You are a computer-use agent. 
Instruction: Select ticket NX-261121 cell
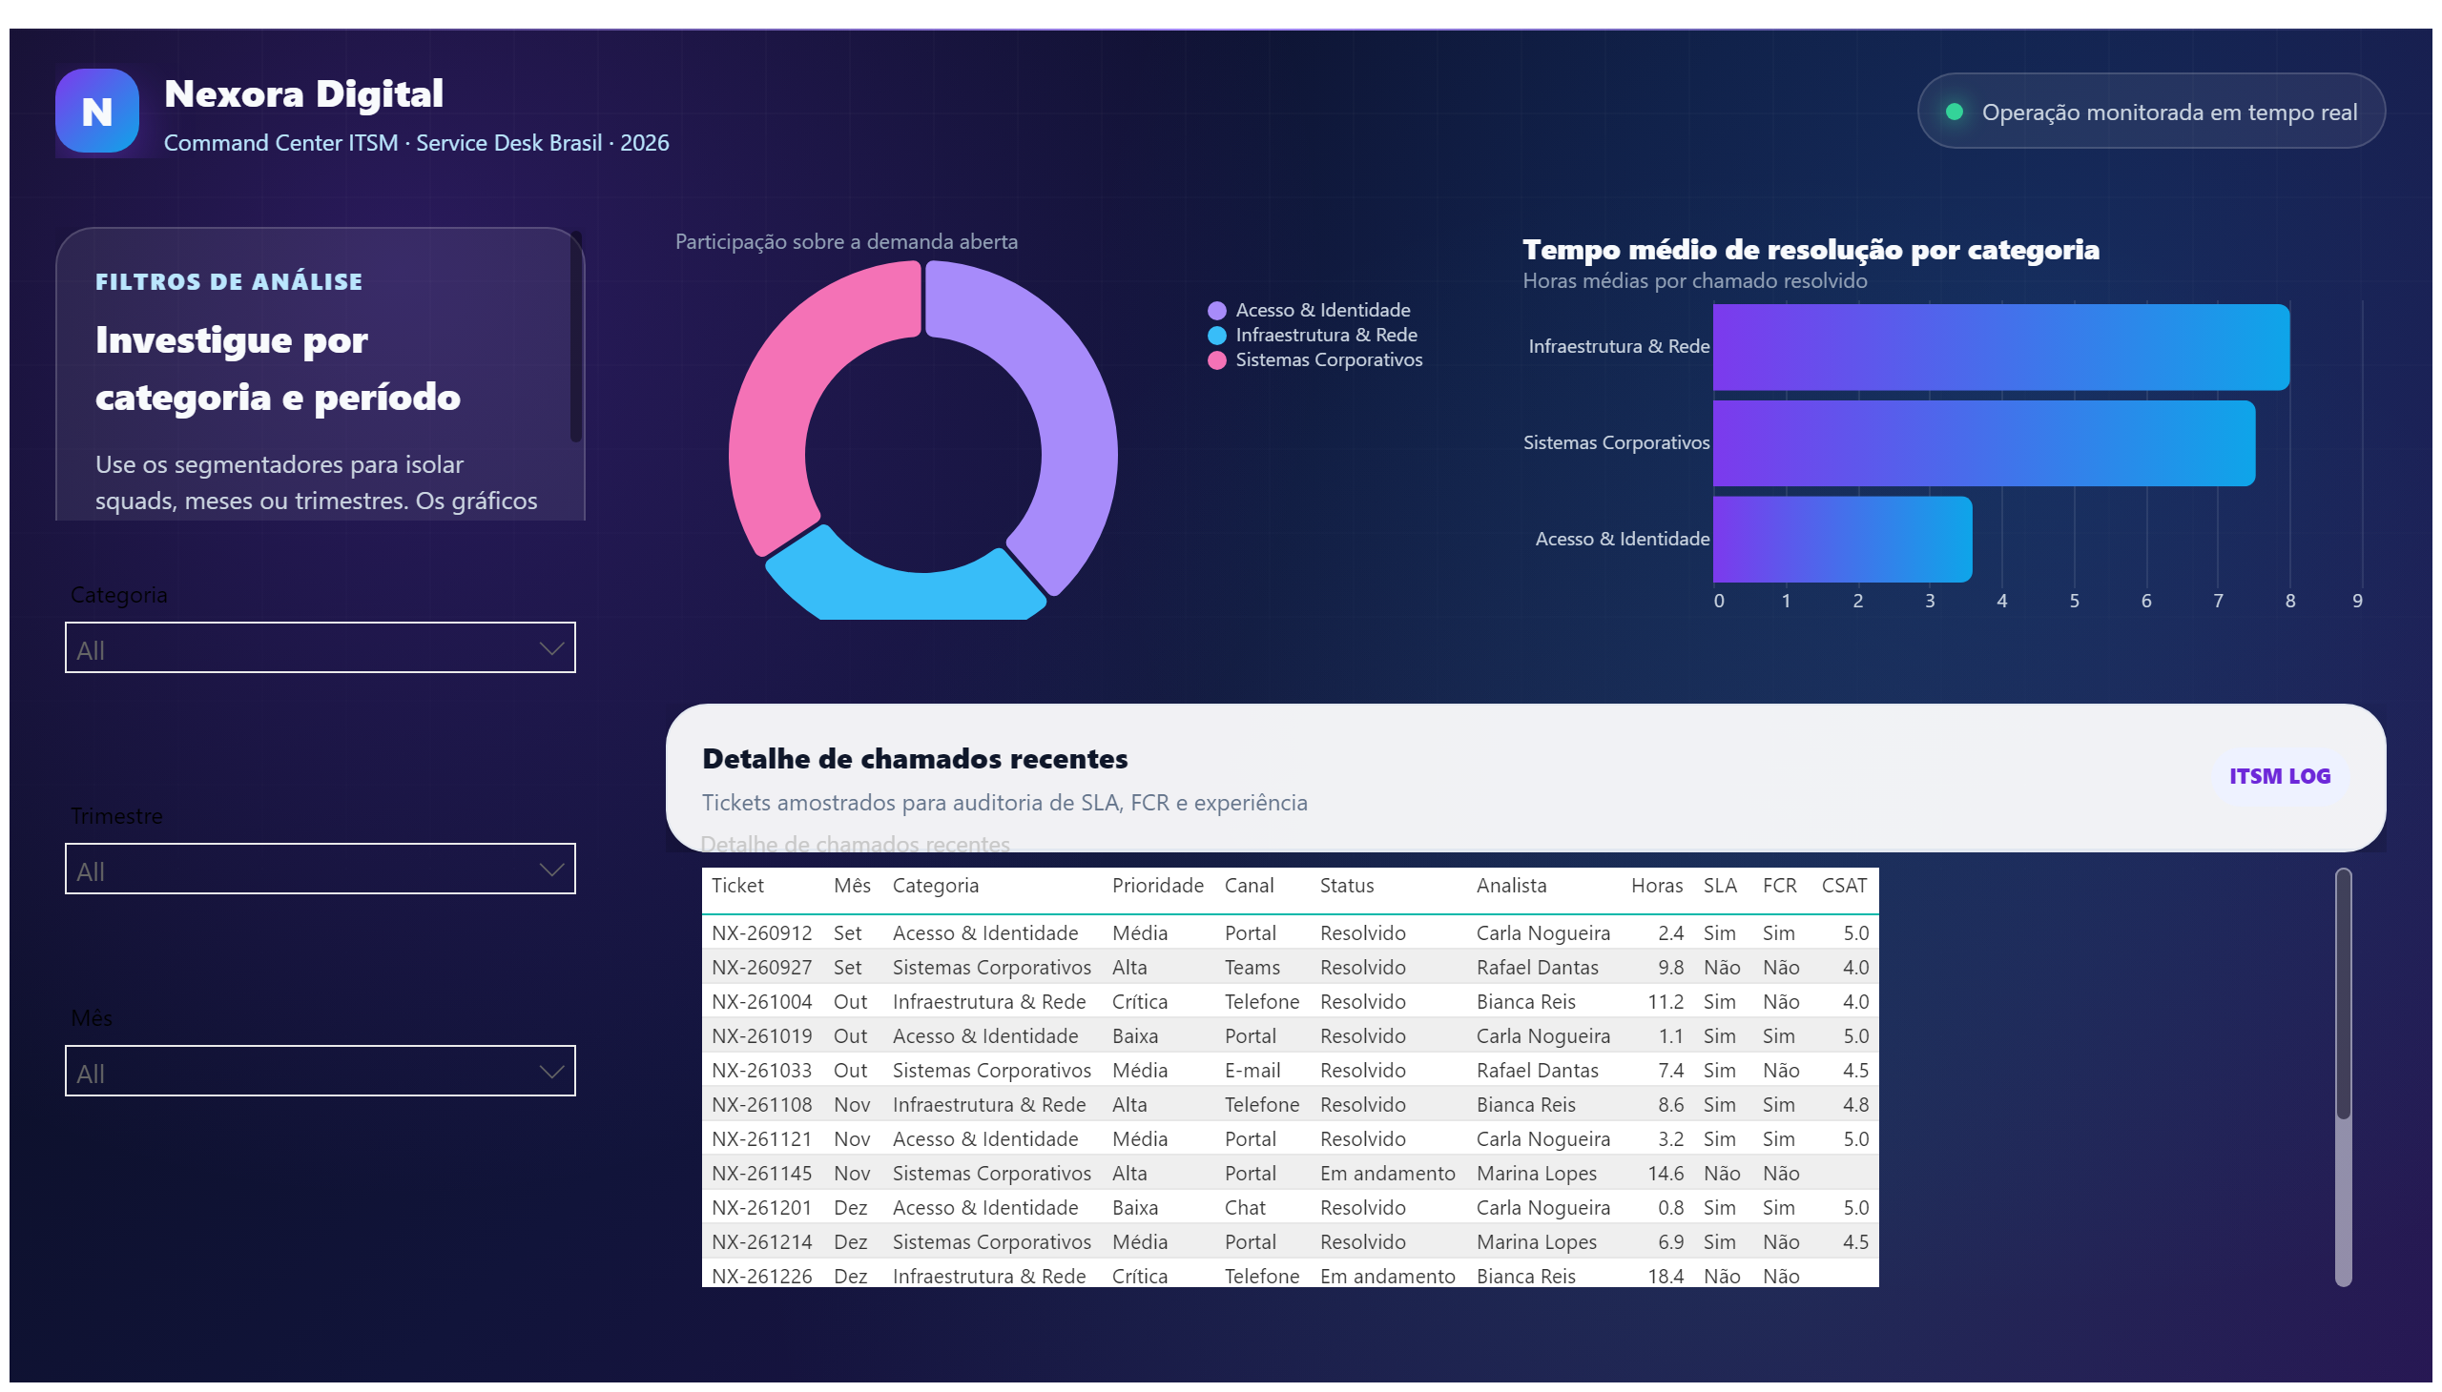tap(761, 1139)
